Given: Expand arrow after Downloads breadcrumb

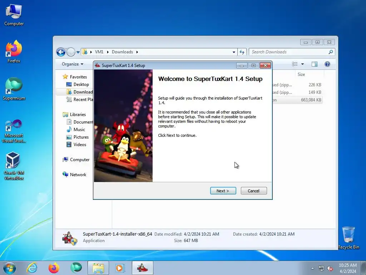Looking at the screenshot, I should (137, 52).
